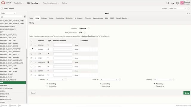Viewport: 191px width, 107px height.
Task: Click the number type icon for EMPNO
Action: (x=48, y=45)
